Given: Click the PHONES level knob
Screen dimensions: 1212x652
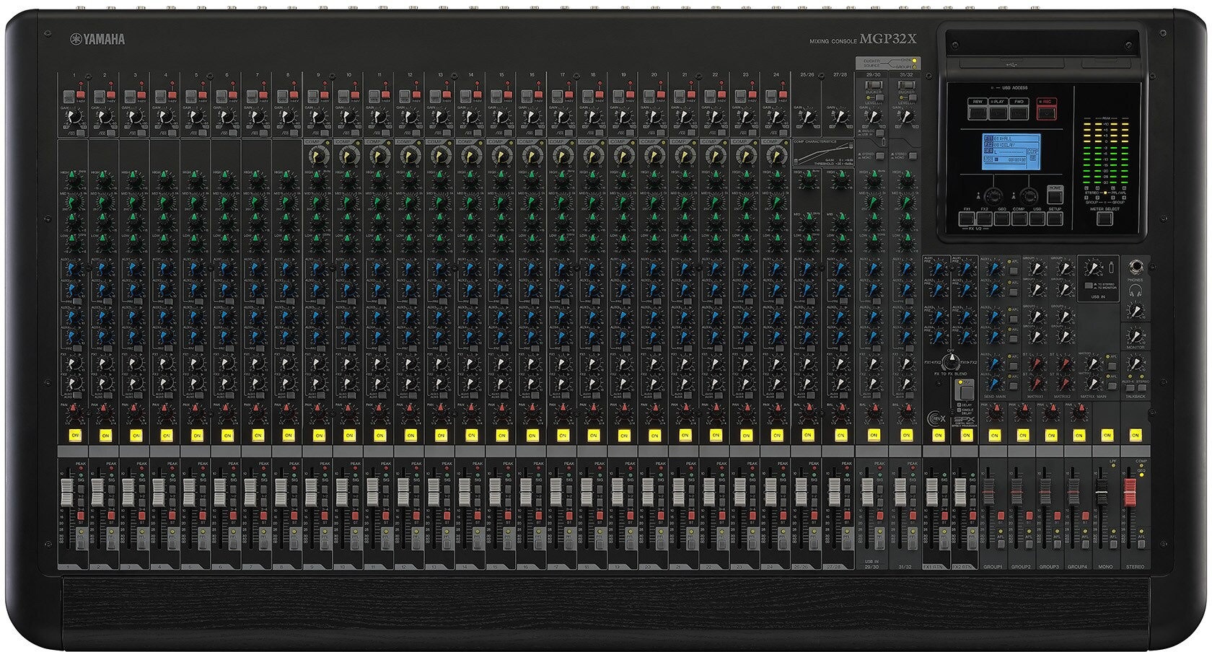Looking at the screenshot, I should pos(1136,310).
